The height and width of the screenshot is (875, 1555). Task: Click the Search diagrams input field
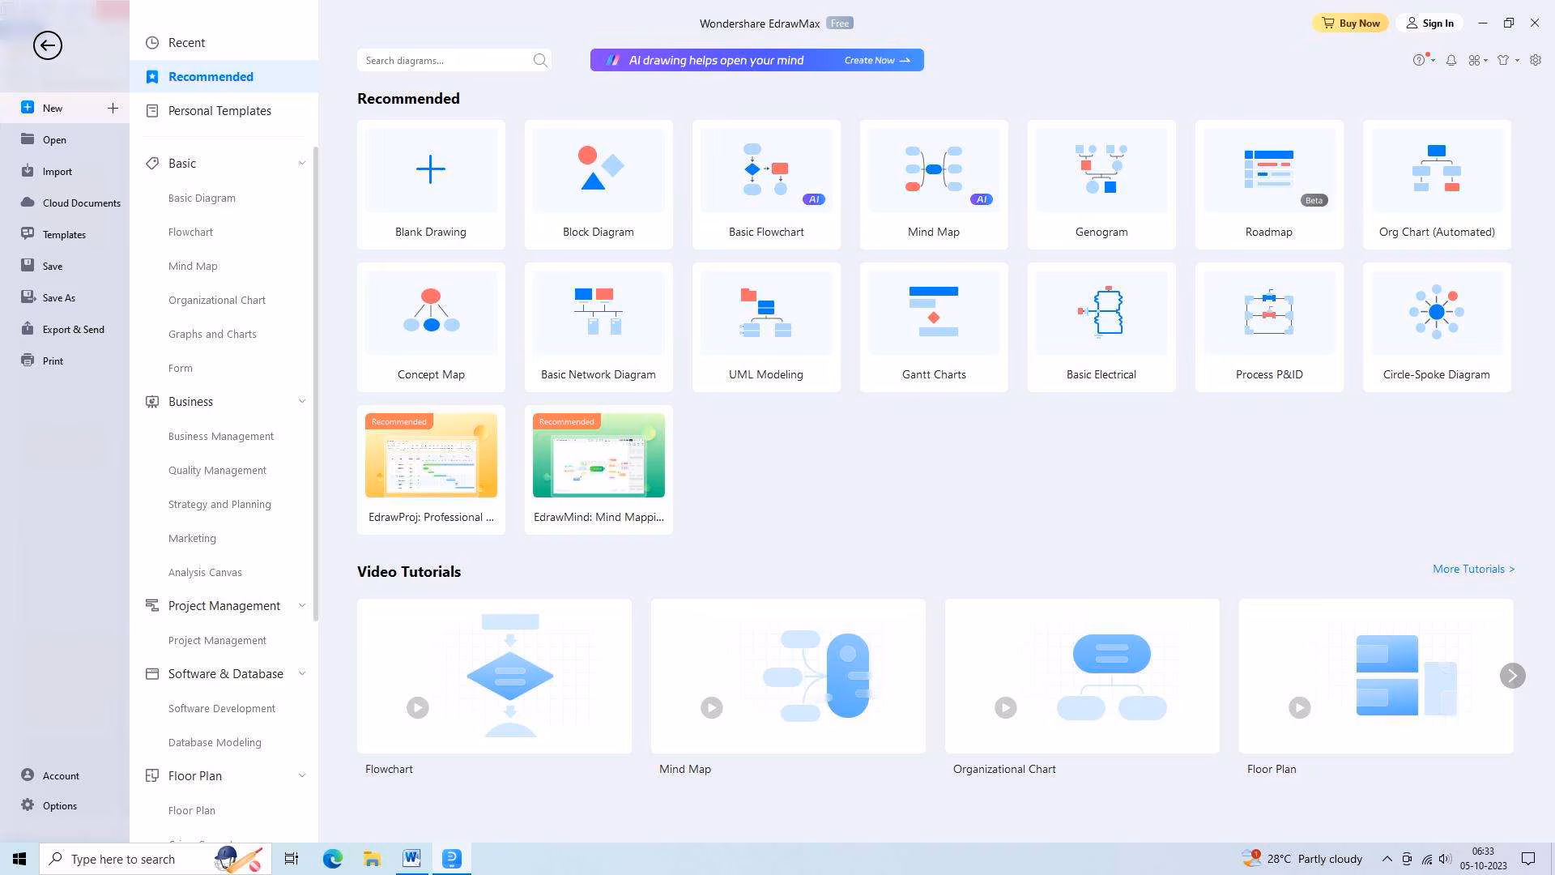[x=444, y=60]
